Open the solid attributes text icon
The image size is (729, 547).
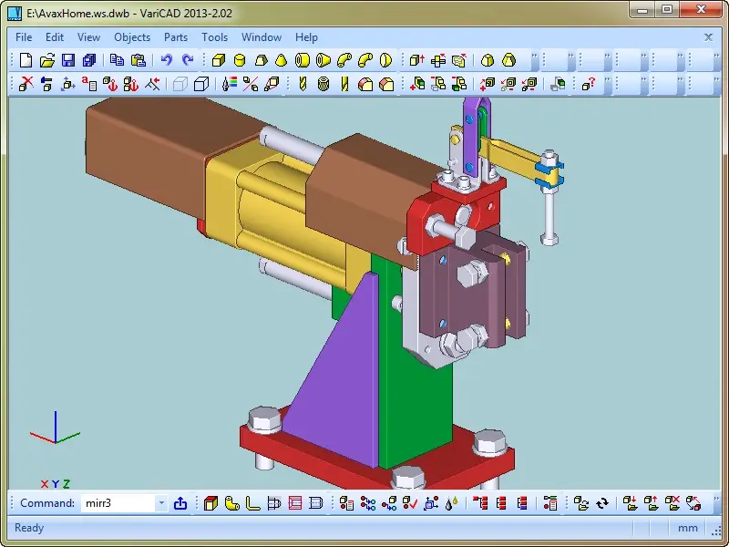88,84
